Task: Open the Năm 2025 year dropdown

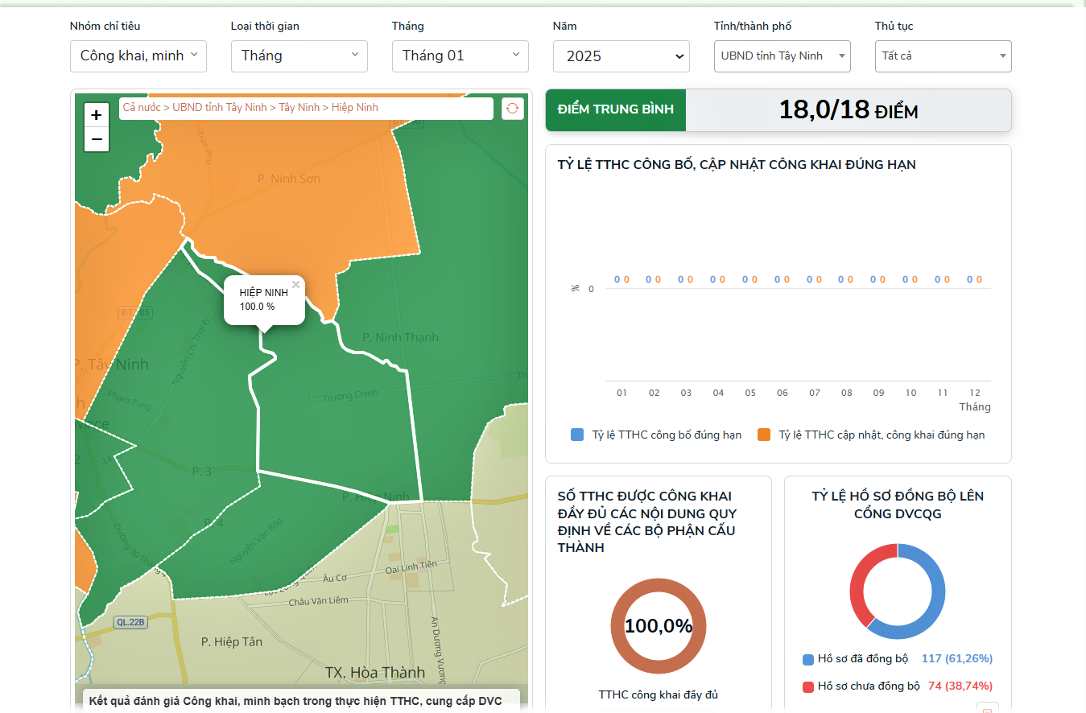Action: (x=621, y=56)
